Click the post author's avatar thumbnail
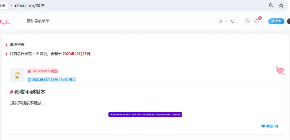The height and width of the screenshot is (140, 290). tap(17, 75)
